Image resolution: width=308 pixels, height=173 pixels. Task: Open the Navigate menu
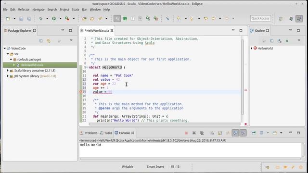pyautogui.click(x=38, y=10)
